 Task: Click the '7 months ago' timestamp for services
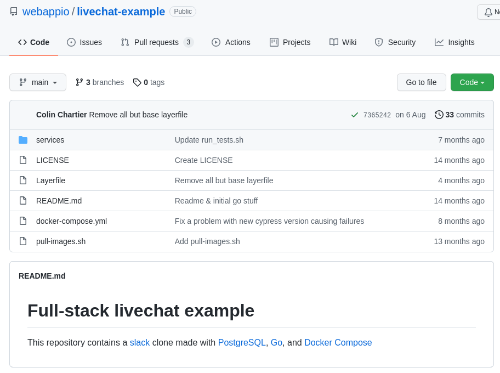pyautogui.click(x=461, y=140)
